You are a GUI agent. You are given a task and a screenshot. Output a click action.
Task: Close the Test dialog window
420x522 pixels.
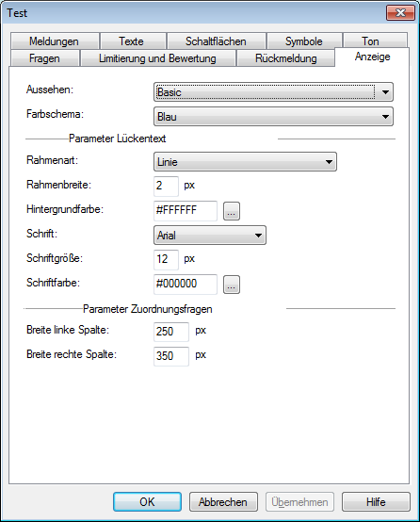point(400,13)
